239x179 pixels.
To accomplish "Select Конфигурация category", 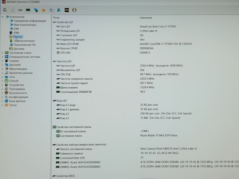I will point(19,97).
